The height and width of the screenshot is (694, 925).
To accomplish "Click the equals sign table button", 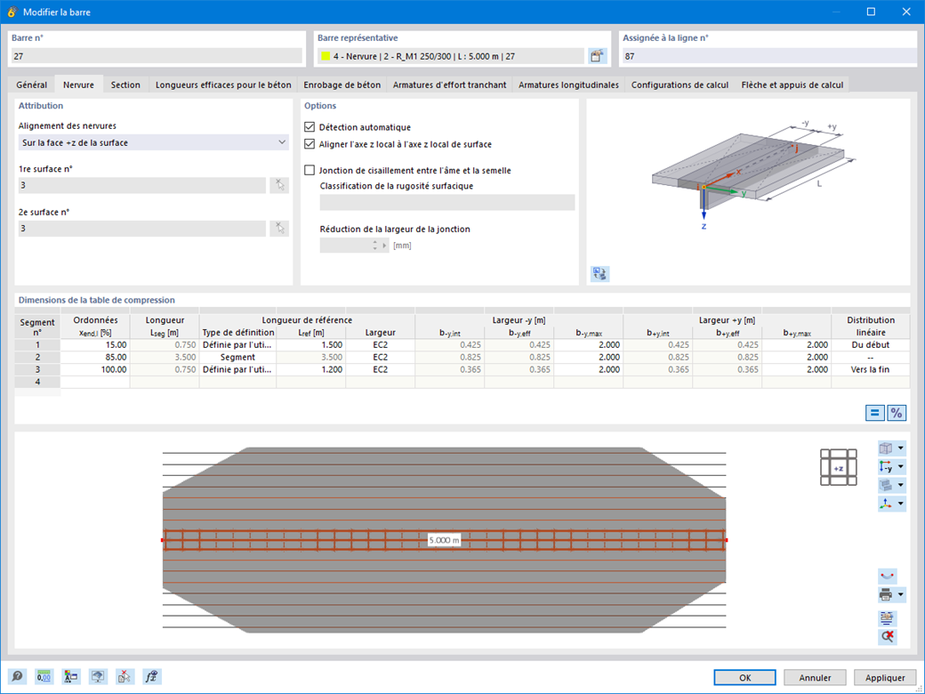I will pos(875,413).
